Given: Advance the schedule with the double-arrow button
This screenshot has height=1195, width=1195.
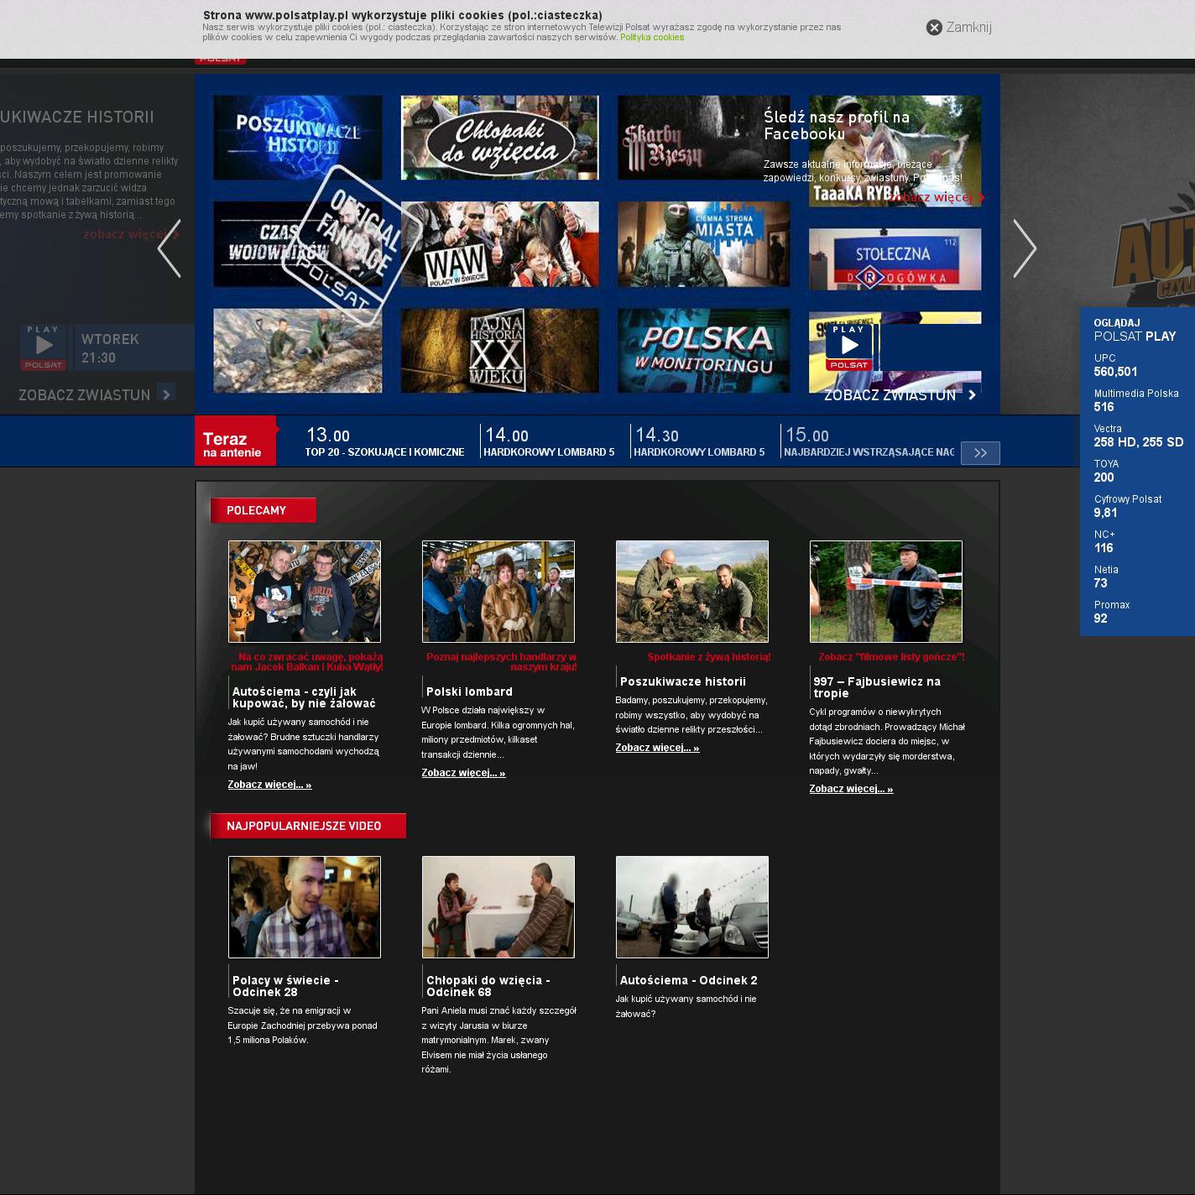Looking at the screenshot, I should pyautogui.click(x=979, y=453).
